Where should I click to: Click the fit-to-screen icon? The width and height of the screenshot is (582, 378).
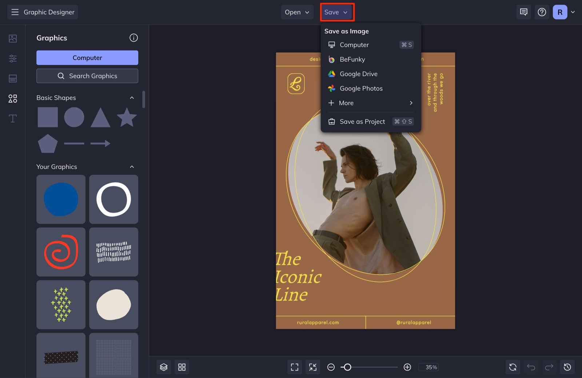pos(295,367)
